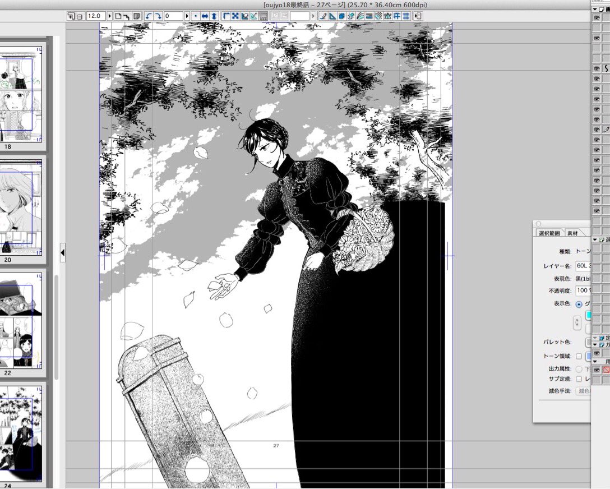Click the panel toggle icon at the toolbar's end
Screen dimensions: 610x489
tap(418, 16)
